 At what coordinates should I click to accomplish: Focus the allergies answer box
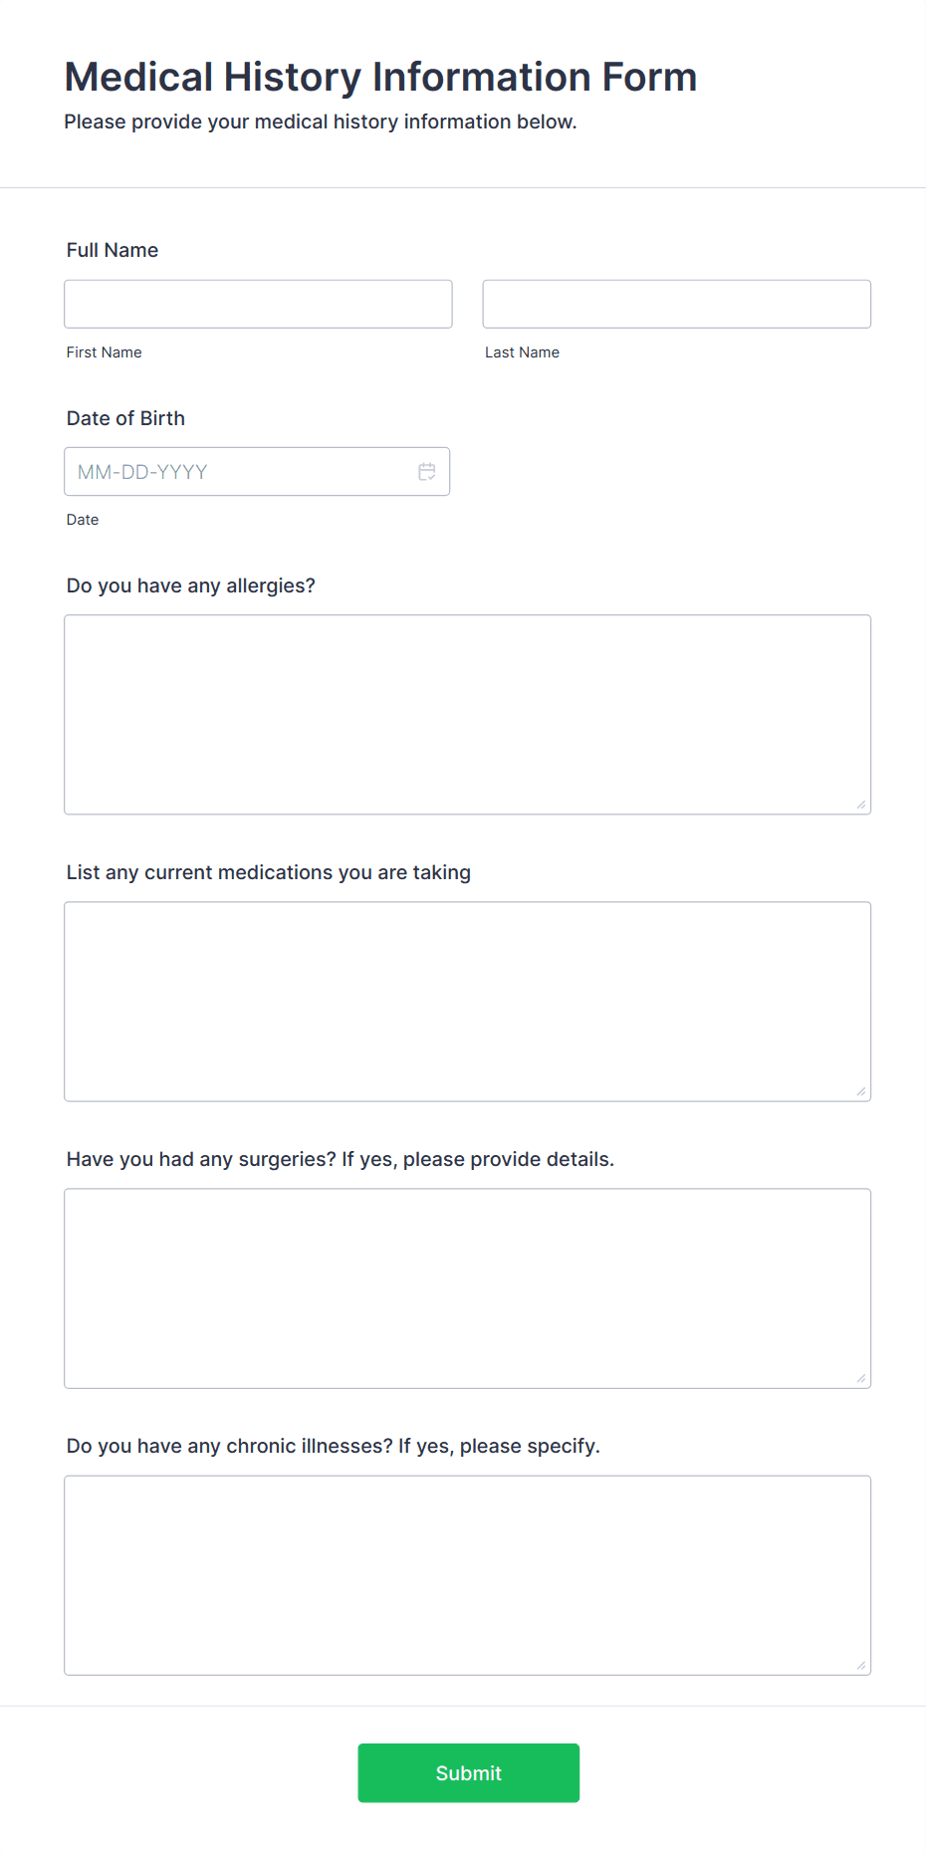(467, 712)
